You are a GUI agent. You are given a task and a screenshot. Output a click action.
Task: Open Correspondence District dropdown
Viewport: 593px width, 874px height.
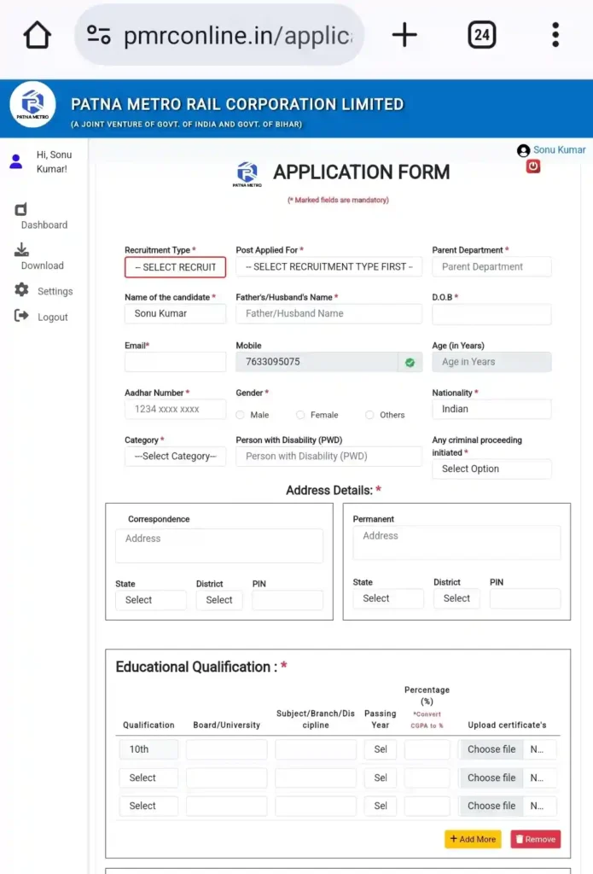[219, 600]
